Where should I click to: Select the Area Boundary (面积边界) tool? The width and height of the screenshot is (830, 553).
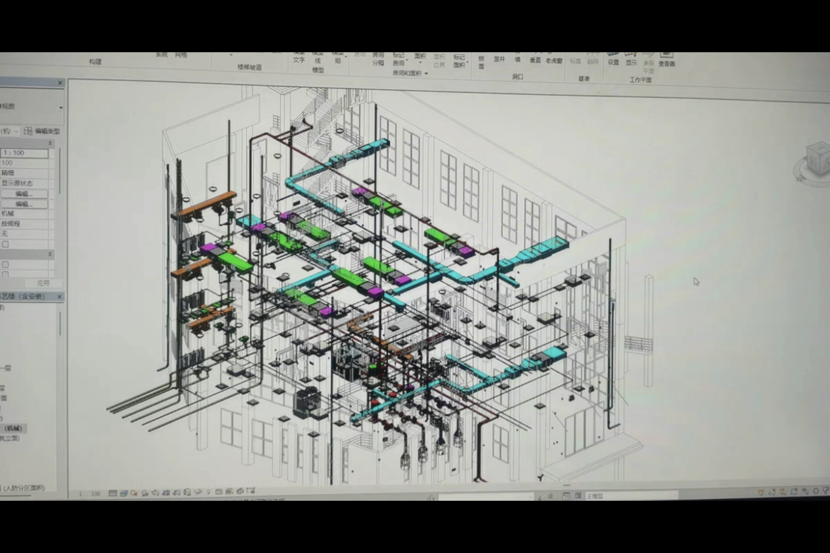(x=439, y=60)
